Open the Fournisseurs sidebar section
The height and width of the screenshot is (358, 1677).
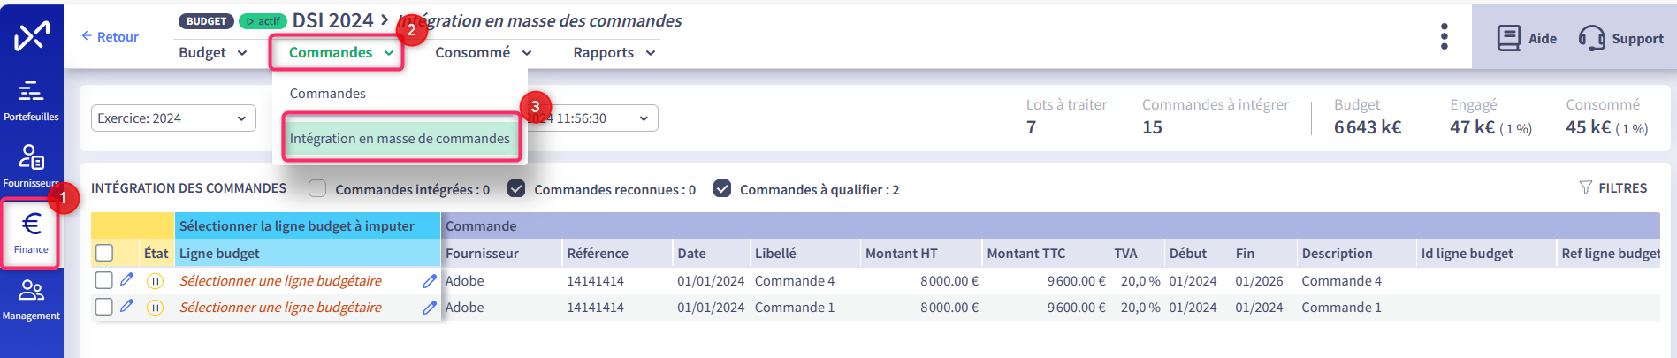[31, 167]
